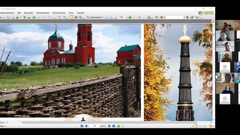This screenshot has width=240, height=135.
Task: Switch to continuous facing layout
Action: (204, 126)
